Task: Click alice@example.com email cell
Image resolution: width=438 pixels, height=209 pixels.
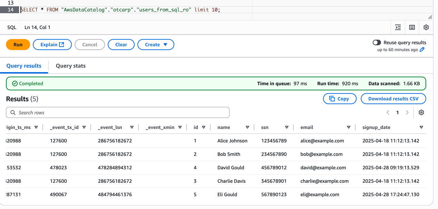Action: [322, 141]
